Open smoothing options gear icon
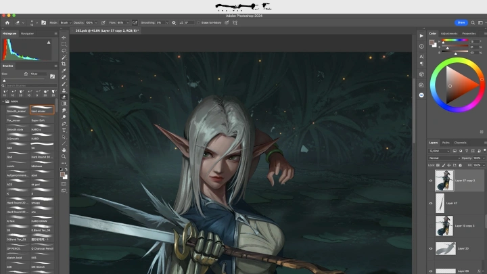The image size is (487, 274). tap(174, 23)
